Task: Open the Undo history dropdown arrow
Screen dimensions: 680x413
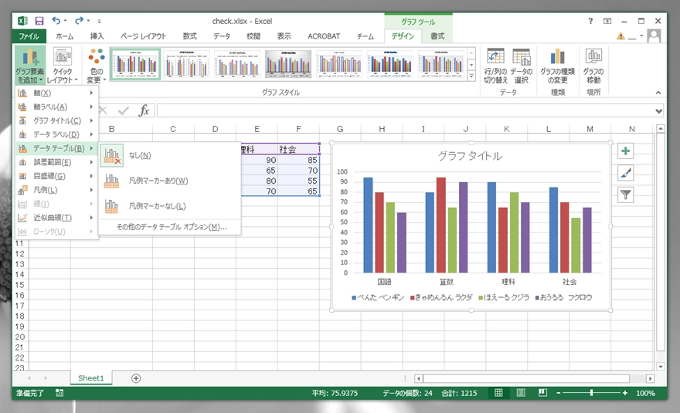Action: [66, 20]
